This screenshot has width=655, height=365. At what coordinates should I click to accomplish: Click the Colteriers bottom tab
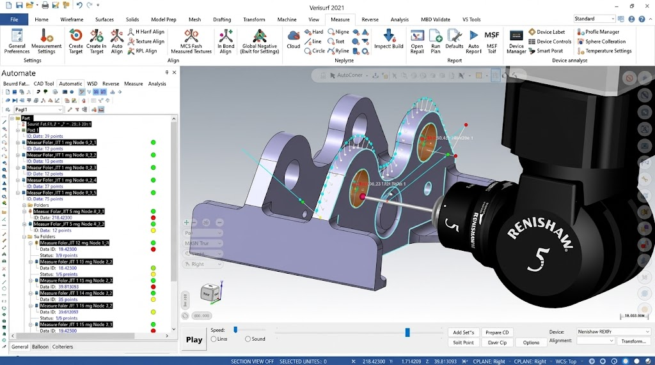[63, 346]
